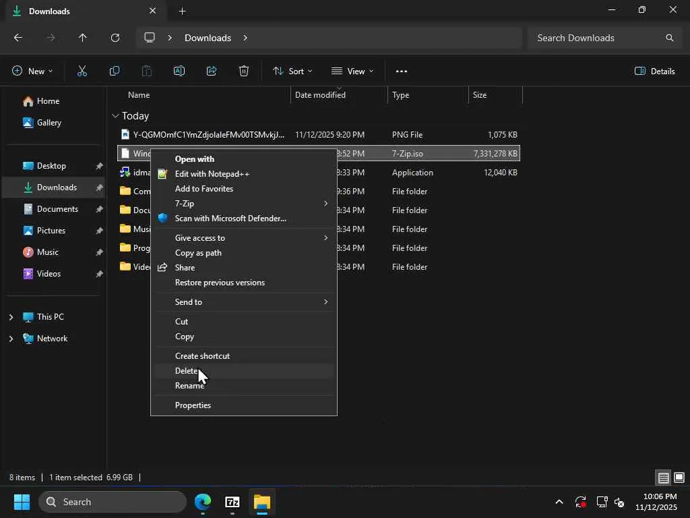This screenshot has width=690, height=518.
Task: Go up one folder with Up arrow
Action: (83, 38)
